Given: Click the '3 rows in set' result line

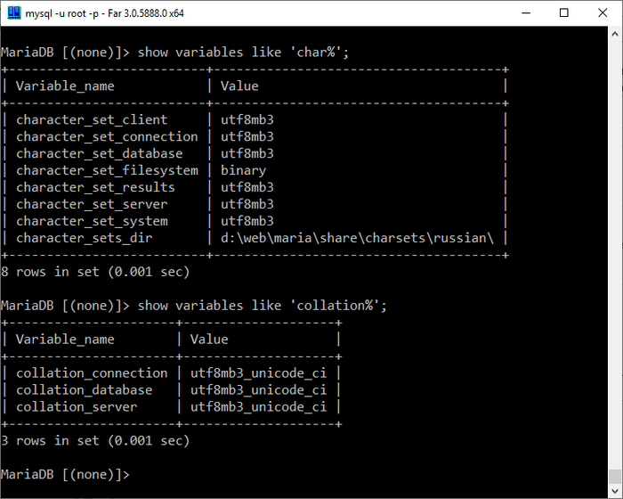Looking at the screenshot, I should tap(95, 440).
